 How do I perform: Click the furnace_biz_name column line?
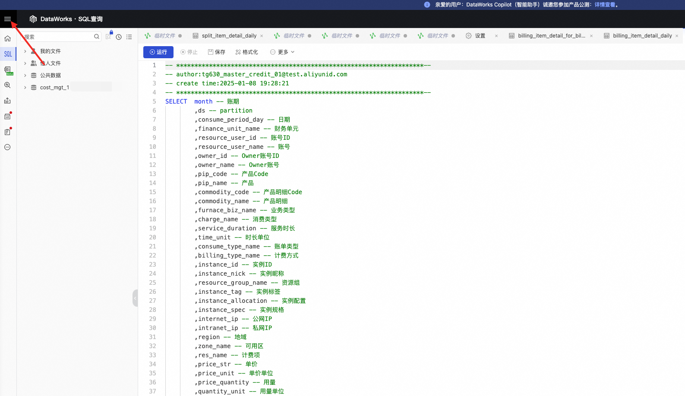245,210
